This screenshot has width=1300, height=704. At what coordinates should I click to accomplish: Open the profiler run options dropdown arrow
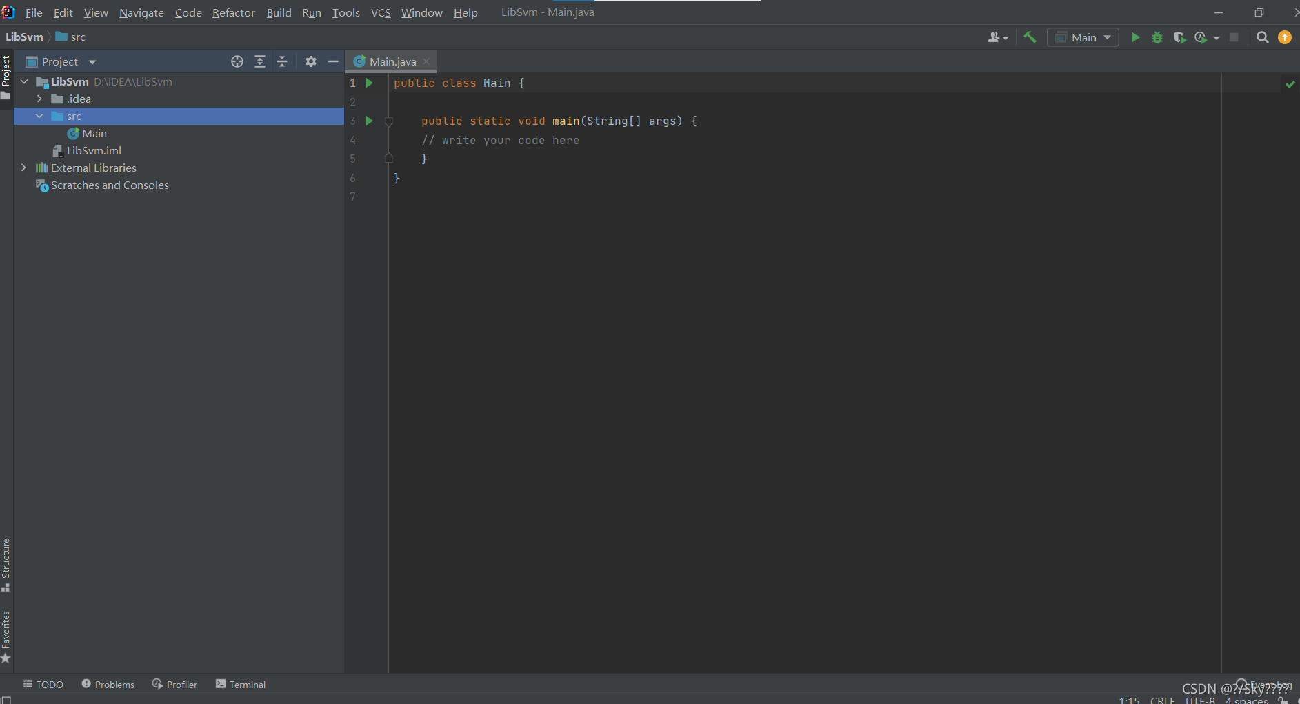coord(1217,38)
